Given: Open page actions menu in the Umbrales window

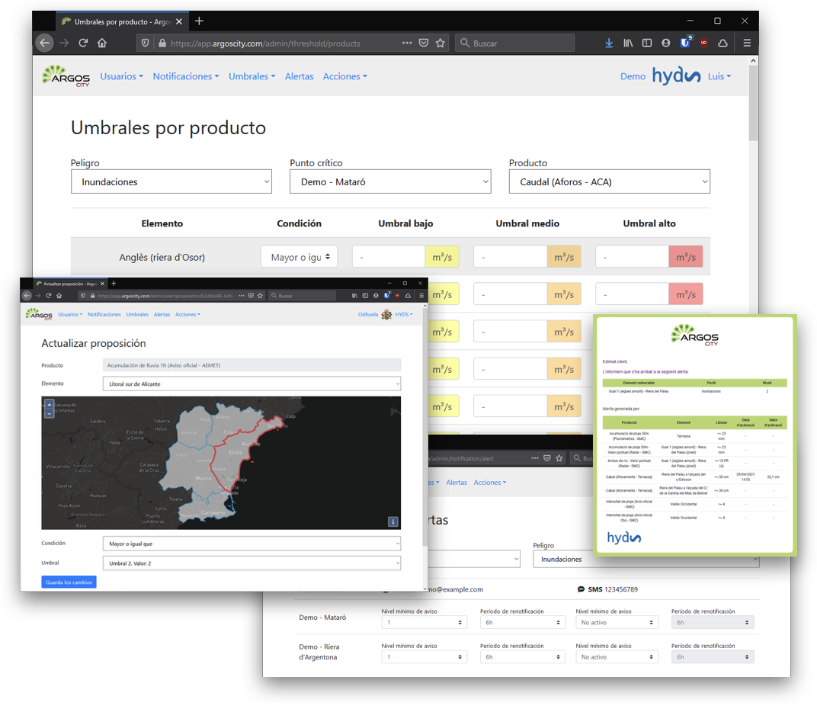Looking at the screenshot, I should click(x=407, y=43).
